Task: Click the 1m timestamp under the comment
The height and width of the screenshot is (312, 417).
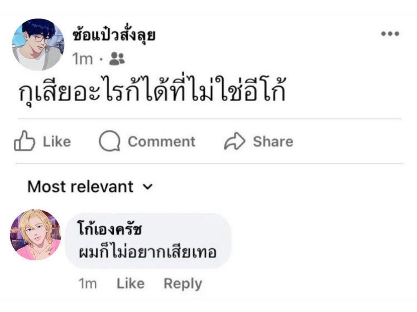Action: pyautogui.click(x=88, y=284)
